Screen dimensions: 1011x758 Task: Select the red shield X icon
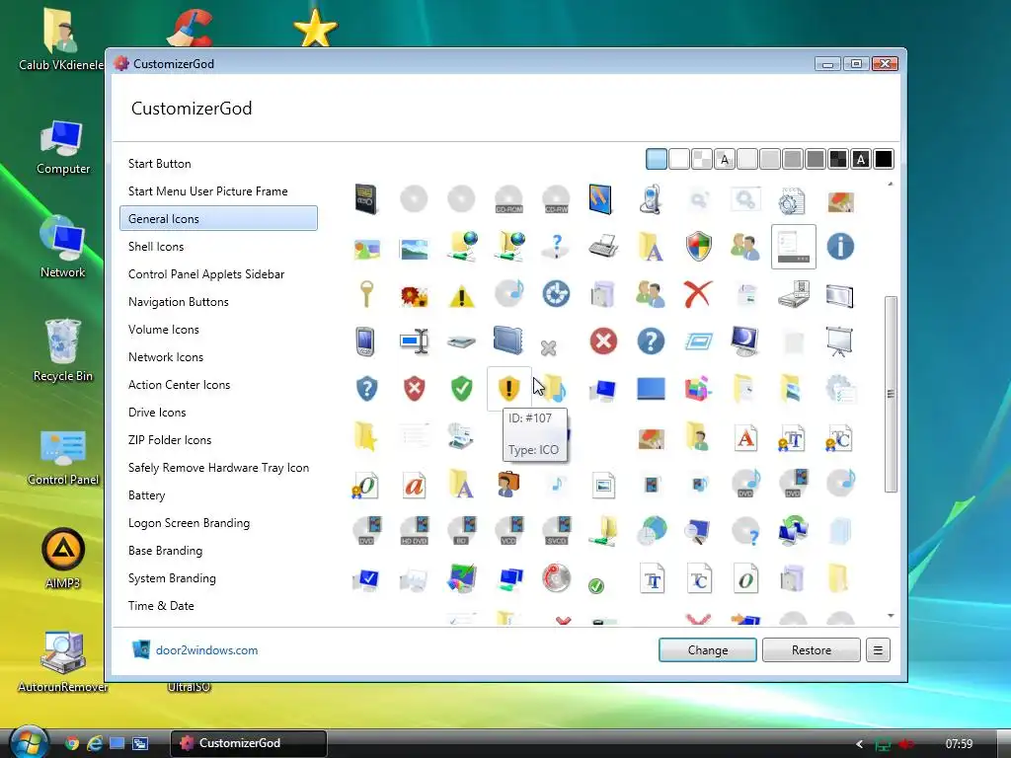(414, 389)
